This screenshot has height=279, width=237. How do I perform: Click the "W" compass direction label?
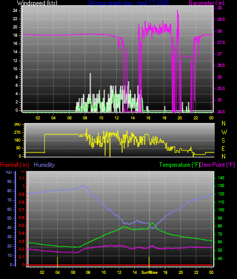(224, 132)
